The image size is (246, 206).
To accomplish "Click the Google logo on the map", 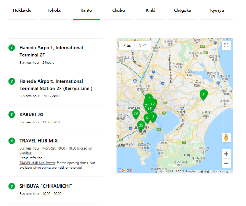I will click(x=125, y=170).
